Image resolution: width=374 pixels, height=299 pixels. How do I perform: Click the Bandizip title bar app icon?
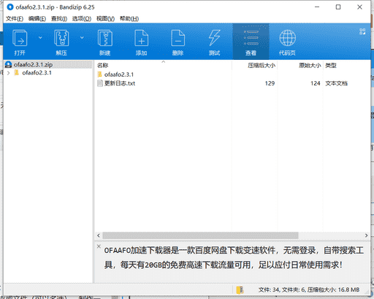(10, 7)
